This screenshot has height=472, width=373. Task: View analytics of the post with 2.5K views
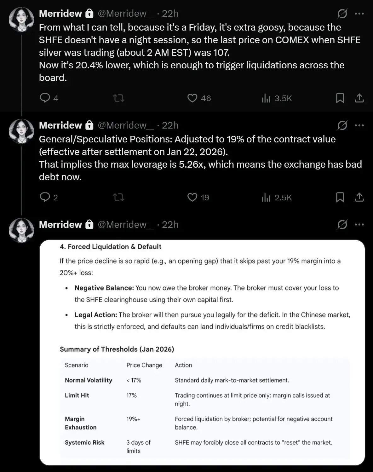pos(277,197)
